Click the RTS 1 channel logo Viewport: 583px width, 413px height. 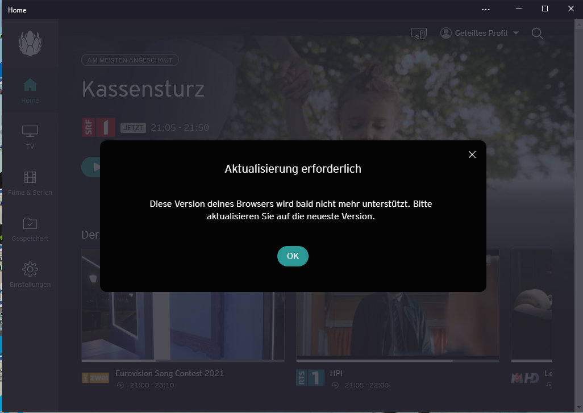[x=310, y=378]
